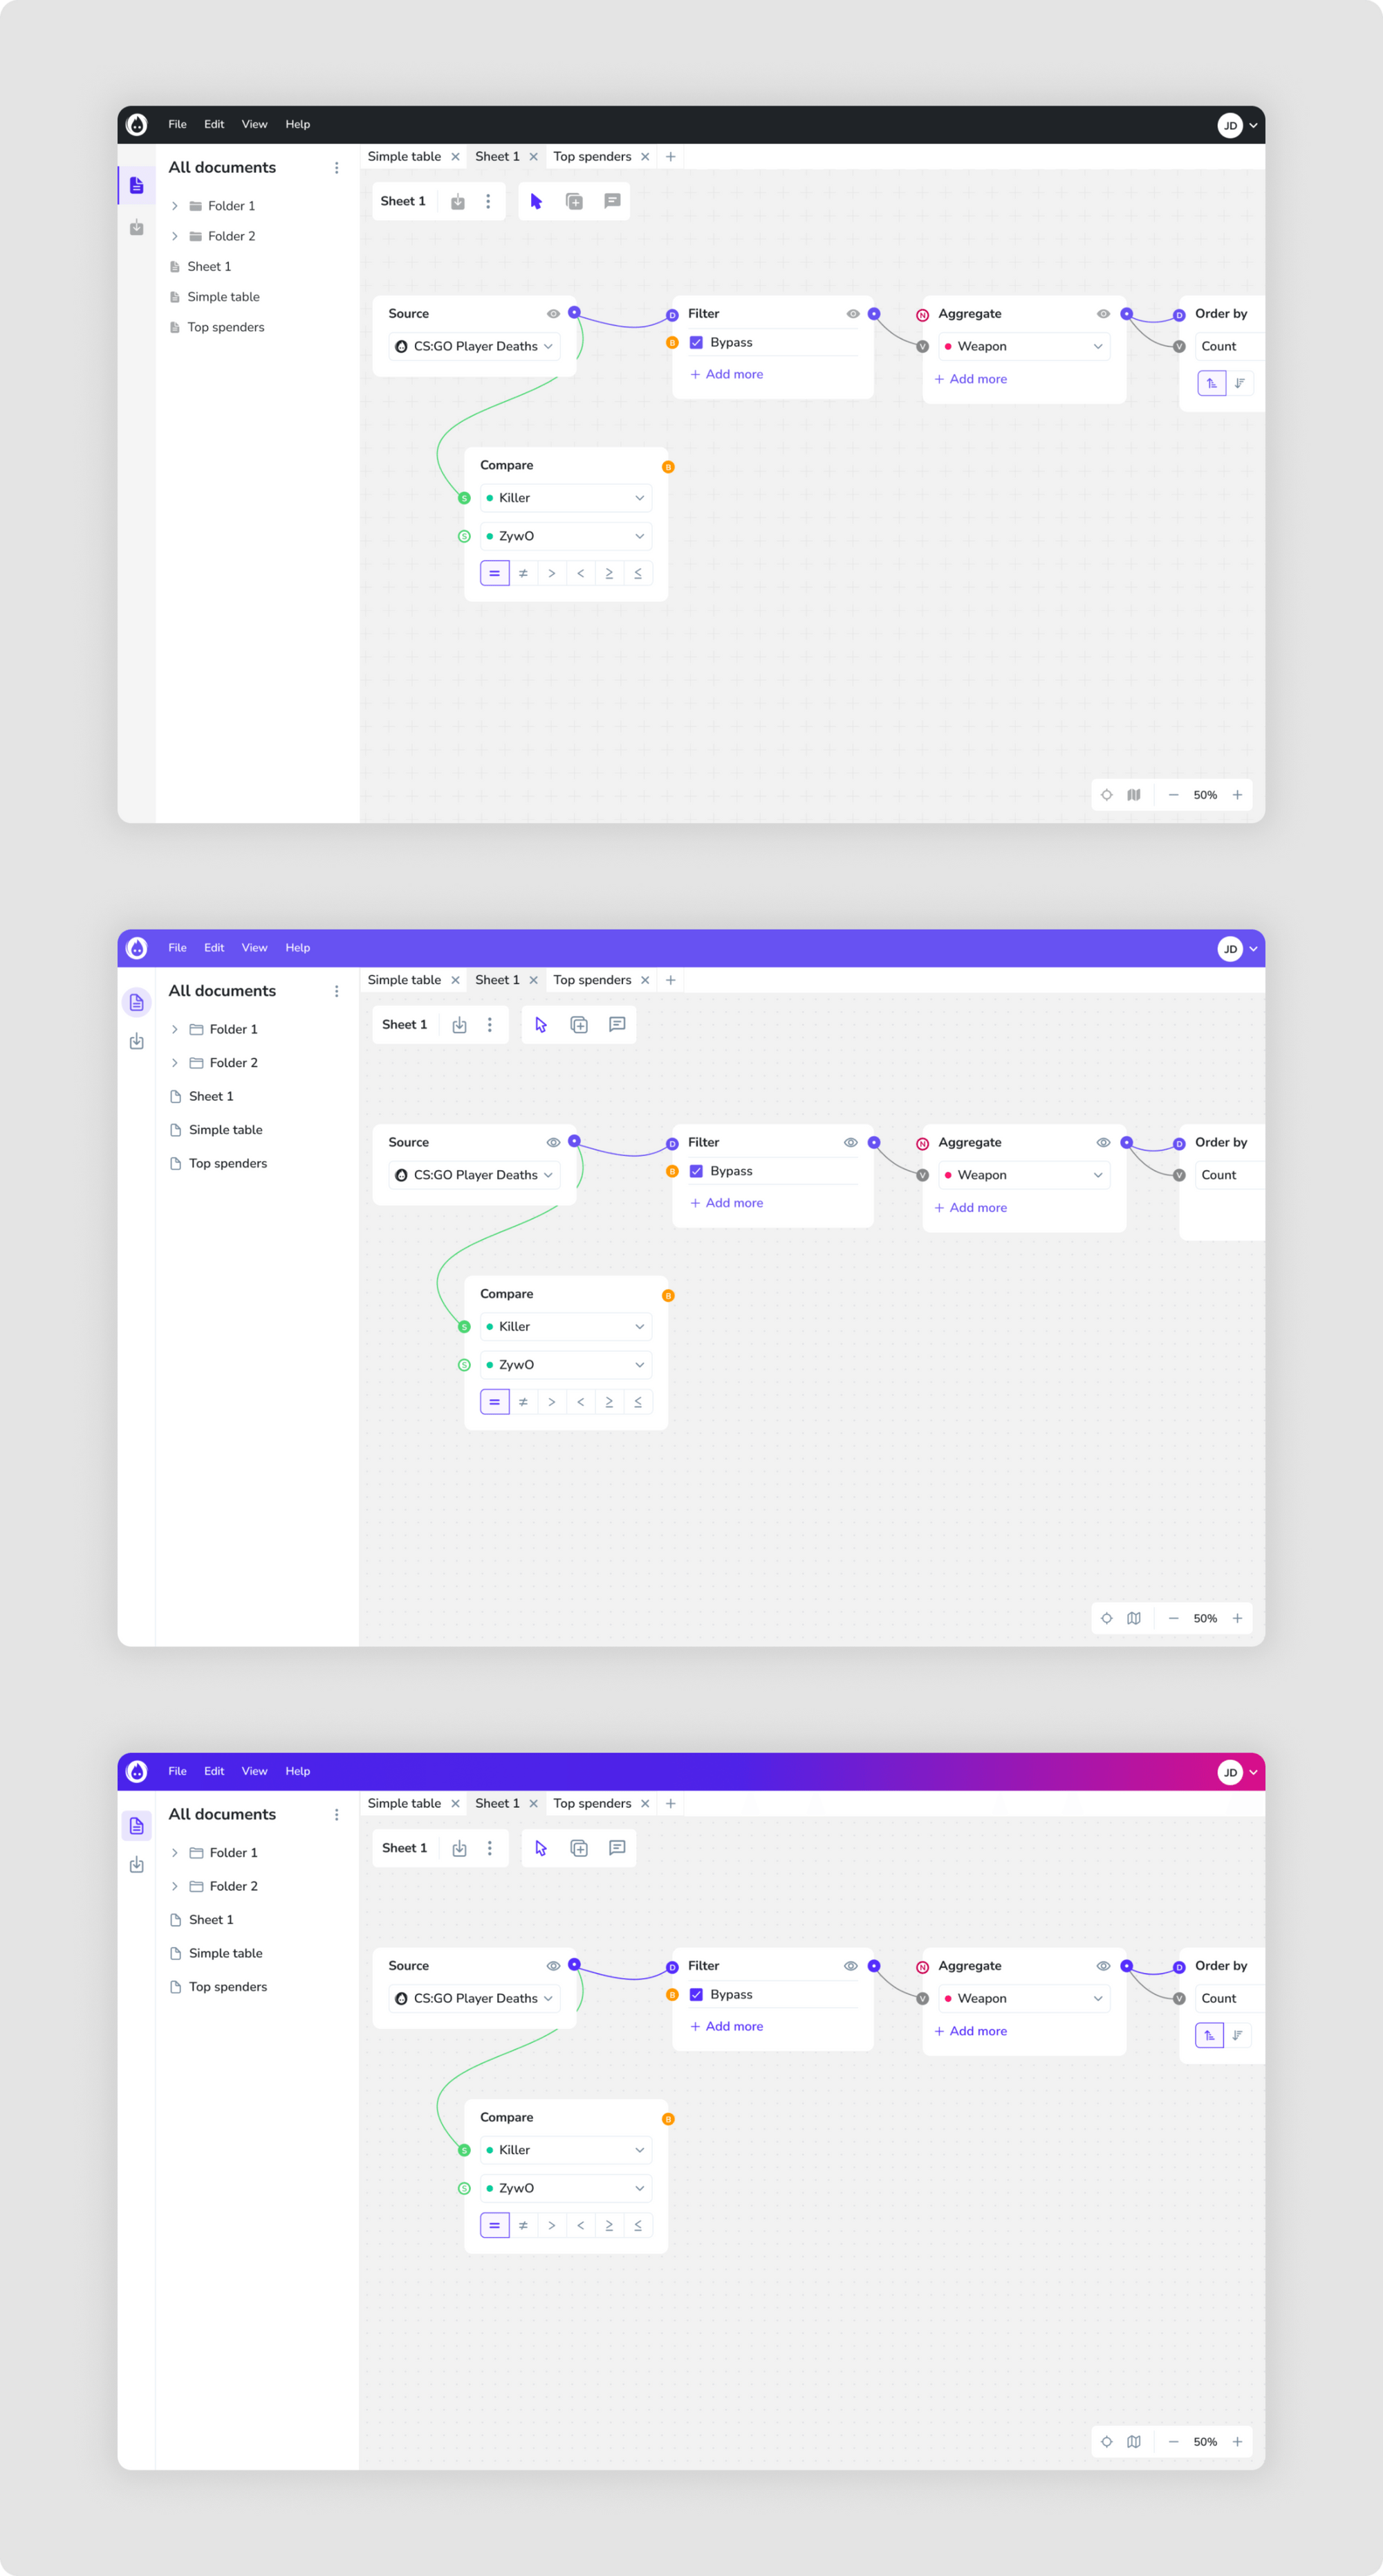Open the Killer dropdown in the Compare node
This screenshot has height=2576, width=1383.
pos(564,497)
